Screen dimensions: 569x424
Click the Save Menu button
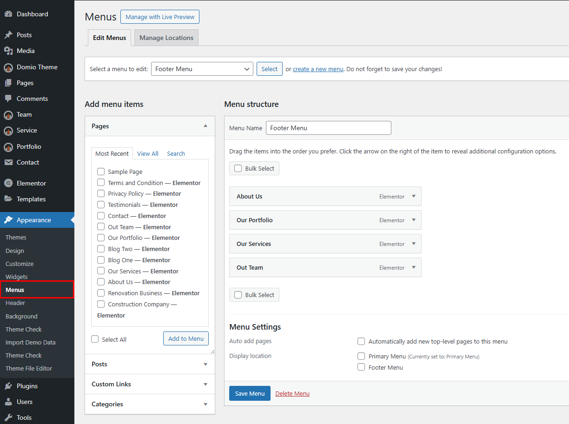pyautogui.click(x=250, y=393)
